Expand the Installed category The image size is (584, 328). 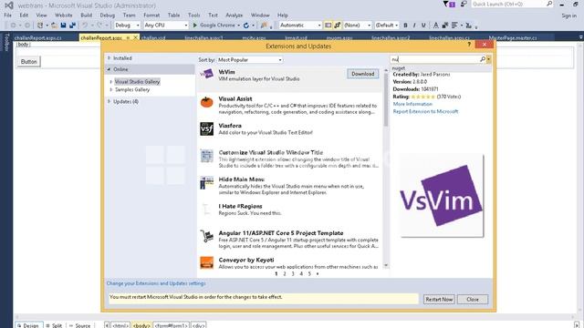pos(109,58)
